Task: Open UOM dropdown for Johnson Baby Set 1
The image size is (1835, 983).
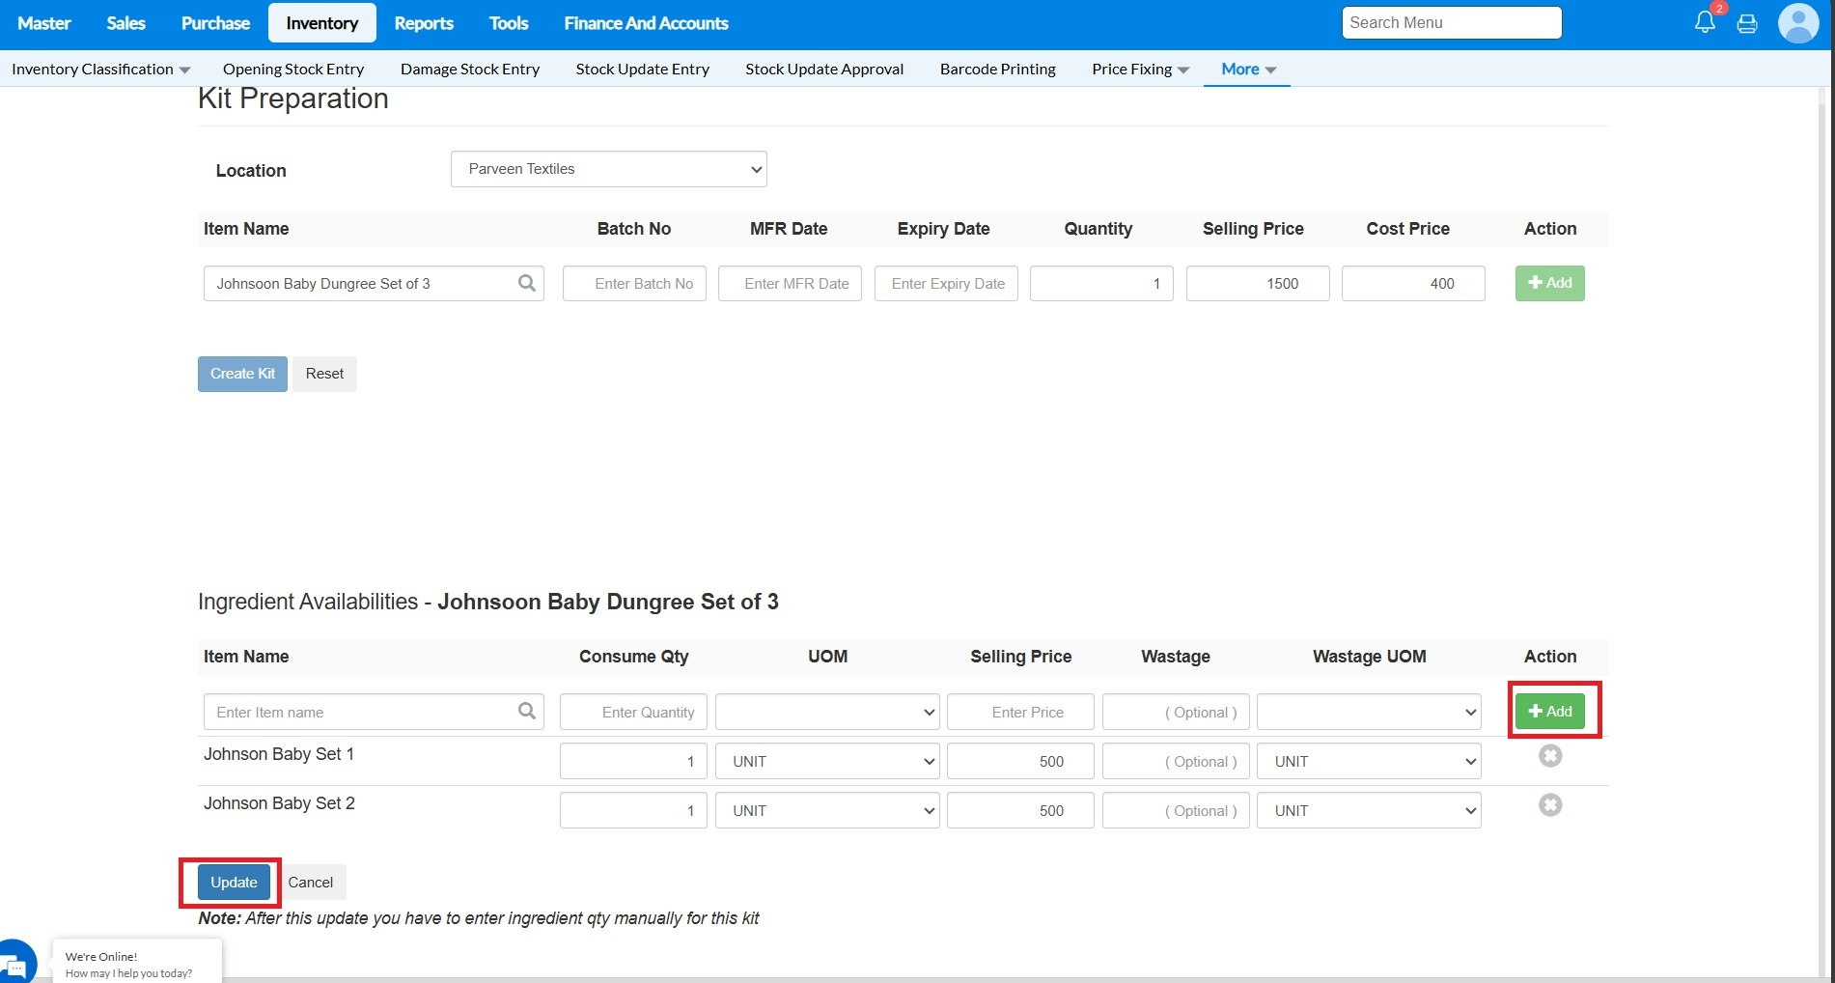Action: [827, 762]
